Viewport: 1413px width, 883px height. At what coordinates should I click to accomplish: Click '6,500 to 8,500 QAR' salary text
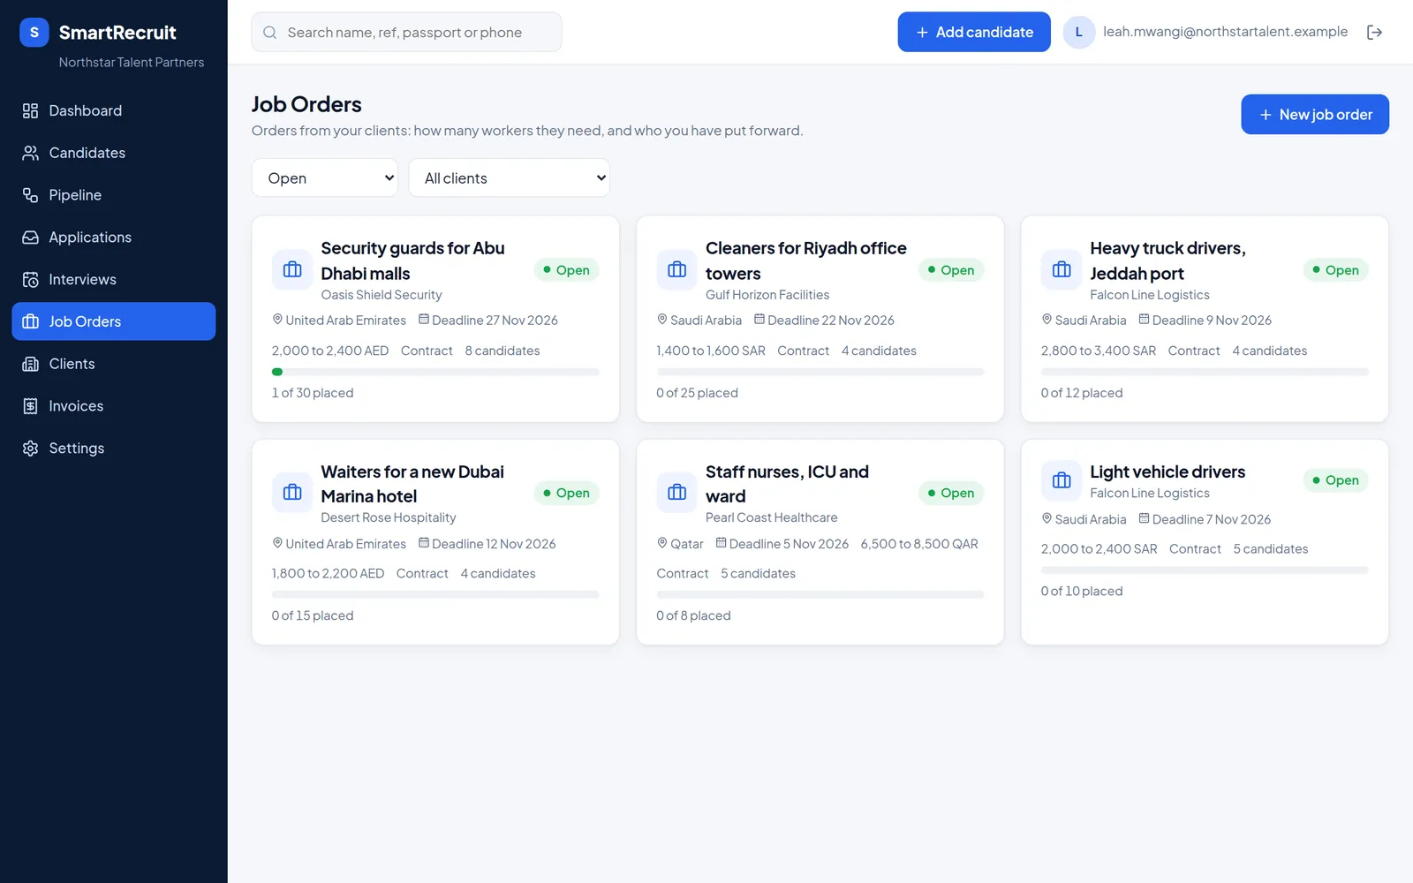pyautogui.click(x=919, y=544)
